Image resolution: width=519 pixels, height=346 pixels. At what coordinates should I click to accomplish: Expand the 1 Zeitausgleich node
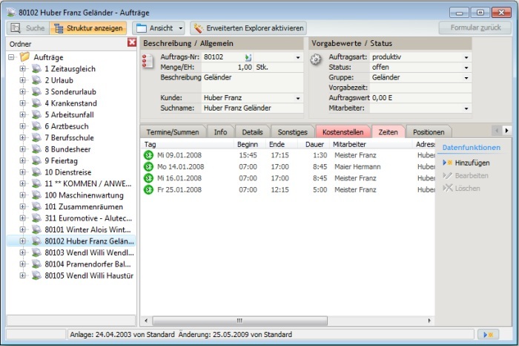[x=22, y=68]
